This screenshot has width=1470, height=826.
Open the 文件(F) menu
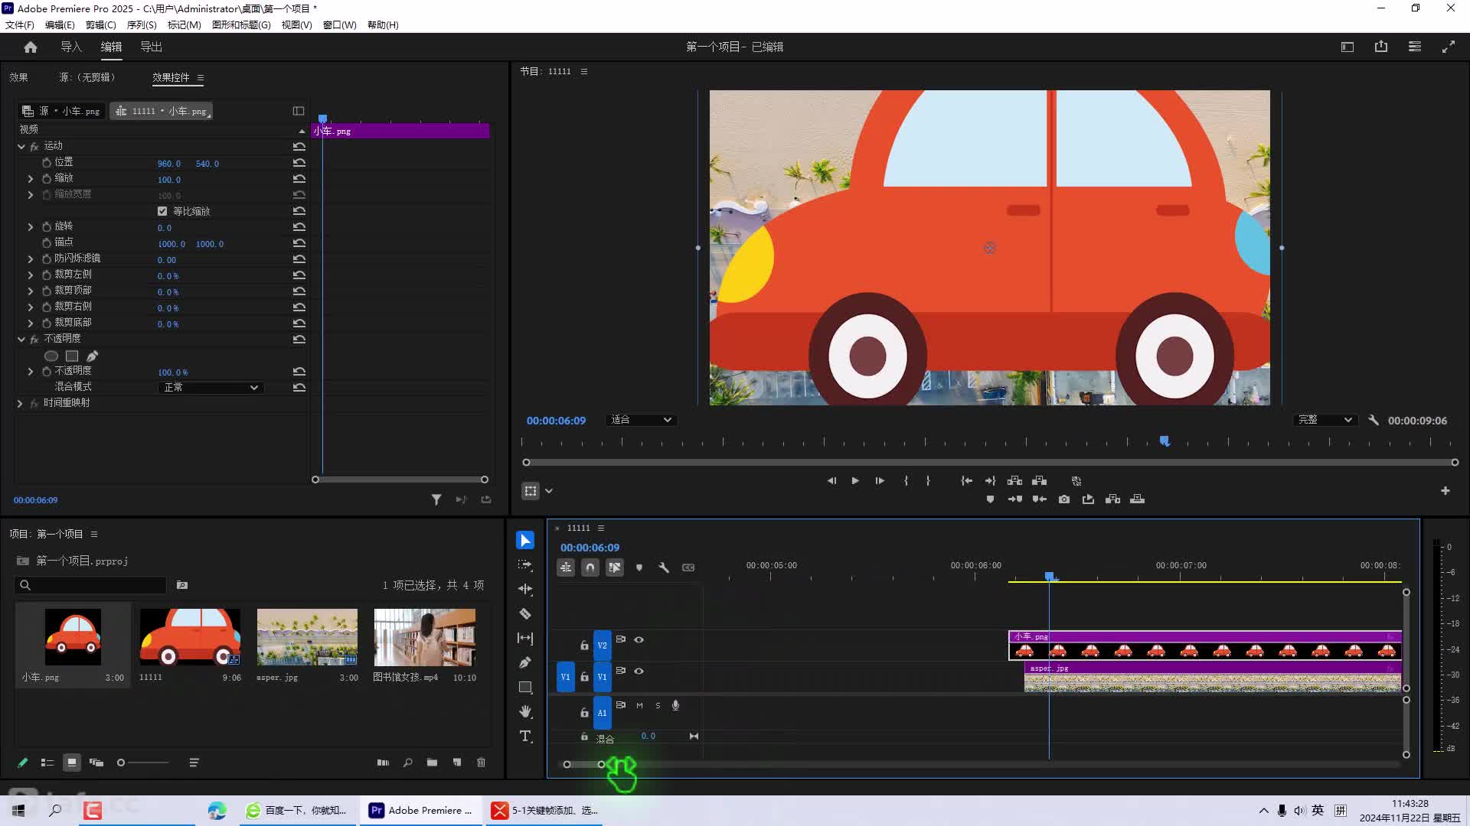click(x=19, y=25)
